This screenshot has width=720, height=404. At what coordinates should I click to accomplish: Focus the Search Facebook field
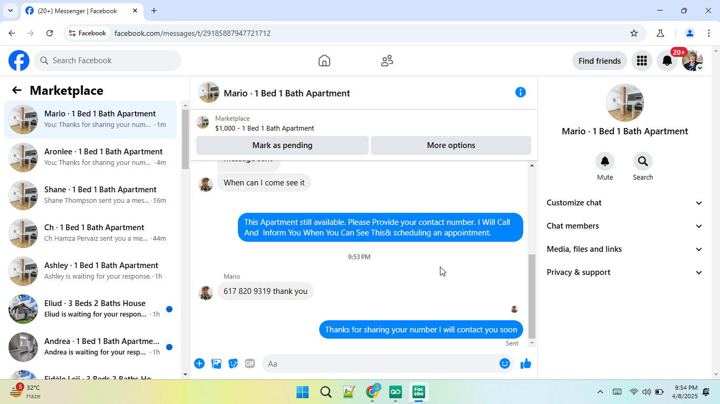tap(108, 61)
